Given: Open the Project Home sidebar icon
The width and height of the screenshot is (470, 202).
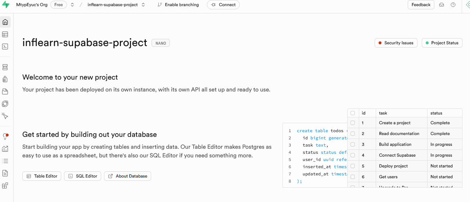Looking at the screenshot, I should tap(5, 22).
